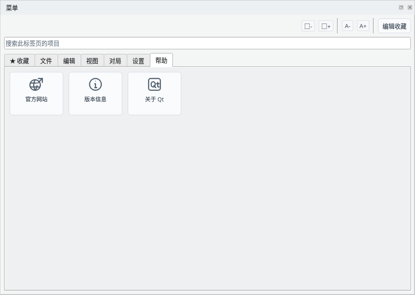The width and height of the screenshot is (415, 295).
Task: Focus the 搜索此标签页的项目 search field
Action: click(x=207, y=43)
